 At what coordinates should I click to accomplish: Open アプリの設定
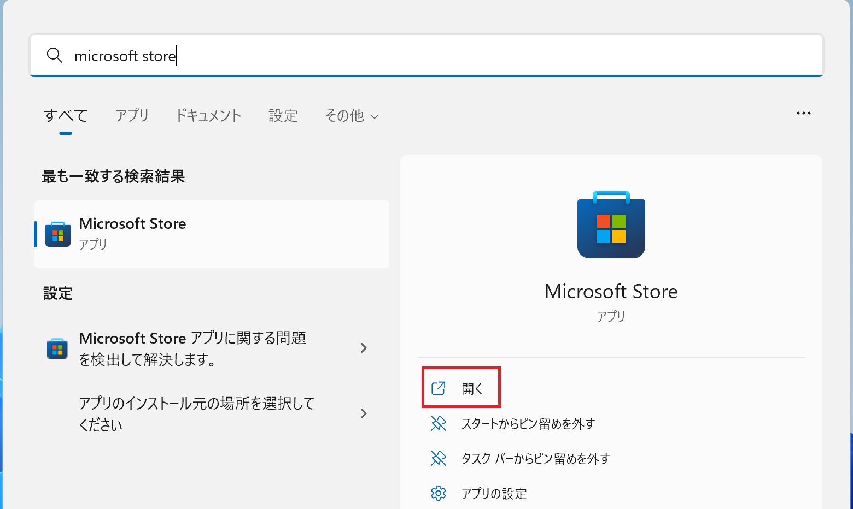pos(494,494)
